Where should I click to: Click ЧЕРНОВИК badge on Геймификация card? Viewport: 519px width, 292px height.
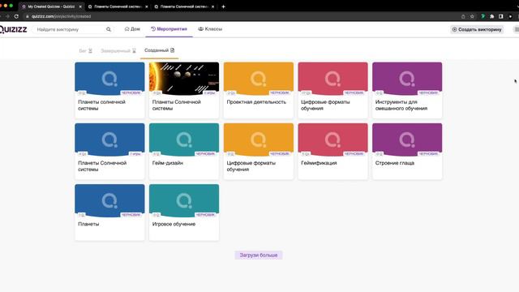tap(354, 154)
